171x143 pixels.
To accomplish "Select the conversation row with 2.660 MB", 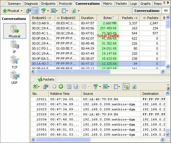I will click(x=98, y=23).
